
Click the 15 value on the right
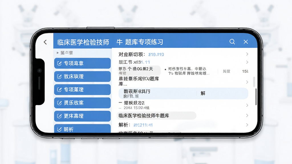[x=245, y=71]
